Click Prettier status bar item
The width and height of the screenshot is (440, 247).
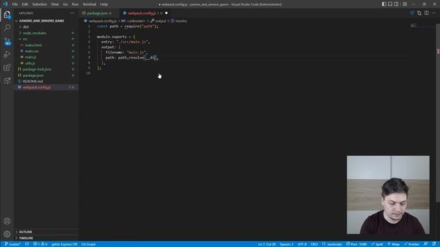click(411, 244)
